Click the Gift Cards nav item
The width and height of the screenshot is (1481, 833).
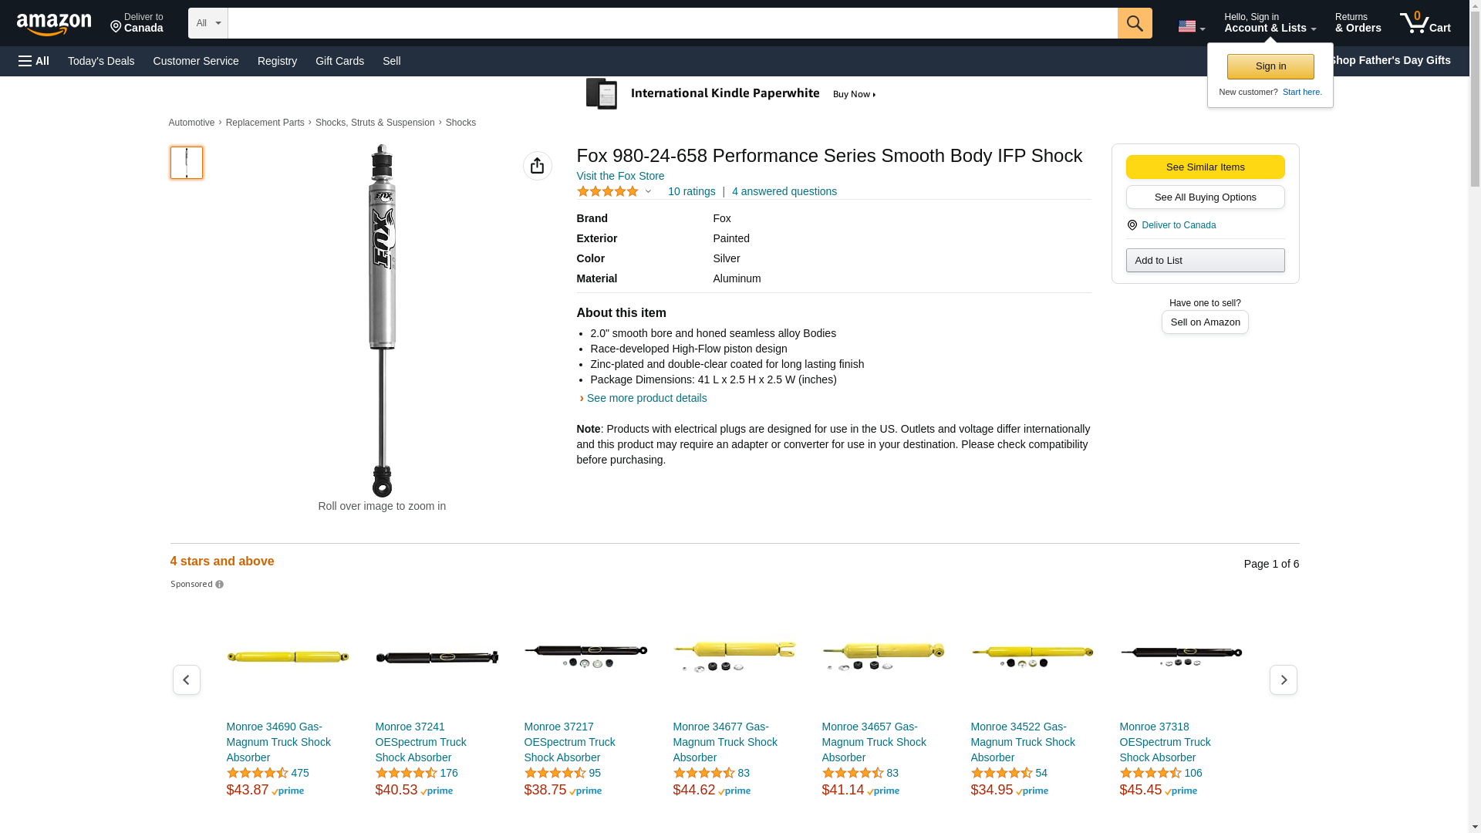[339, 61]
